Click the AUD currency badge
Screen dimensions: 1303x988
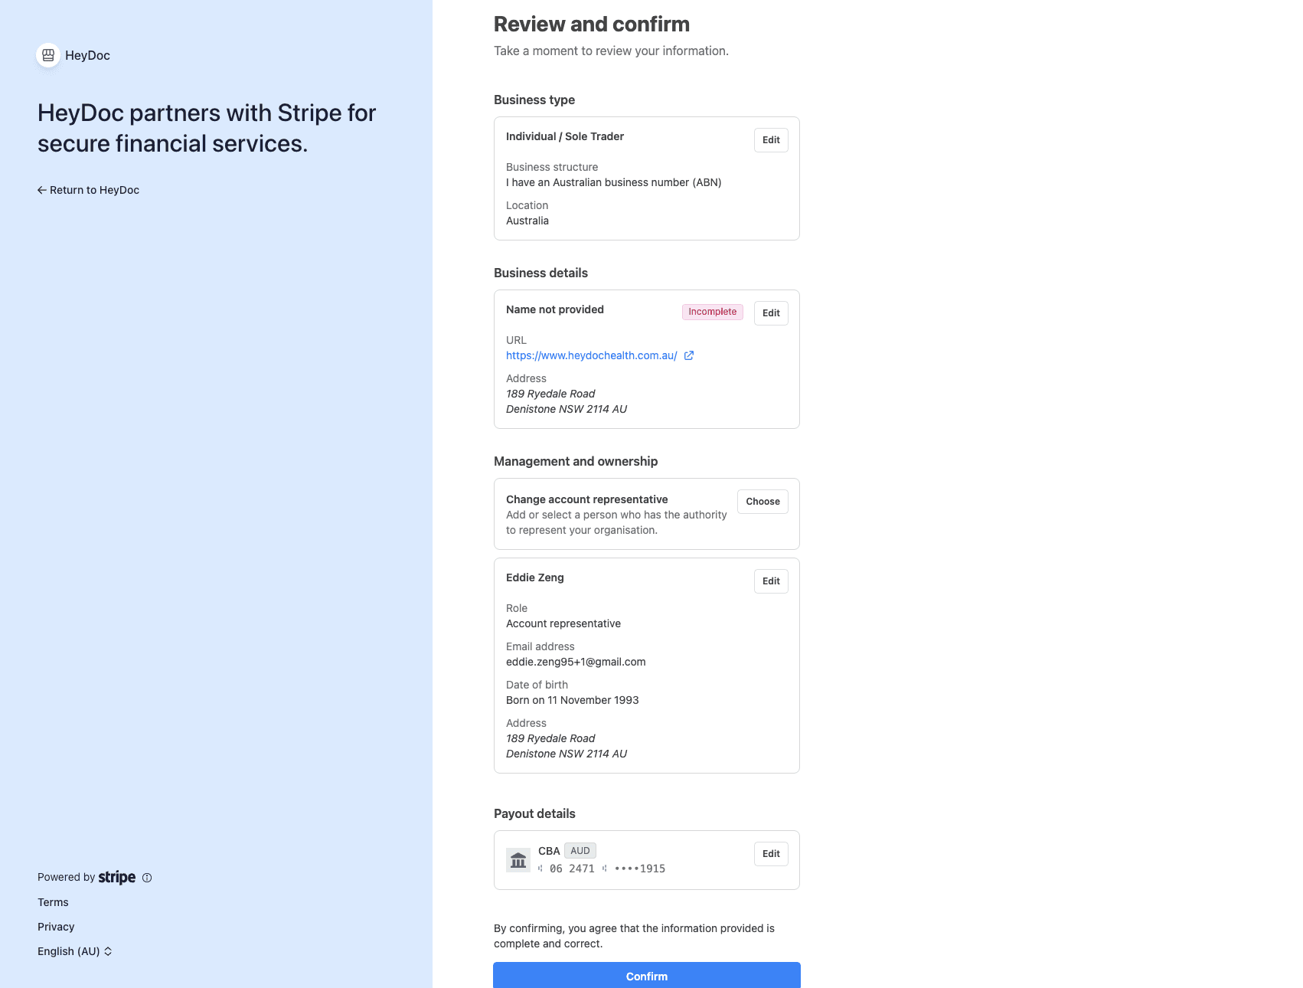click(580, 850)
